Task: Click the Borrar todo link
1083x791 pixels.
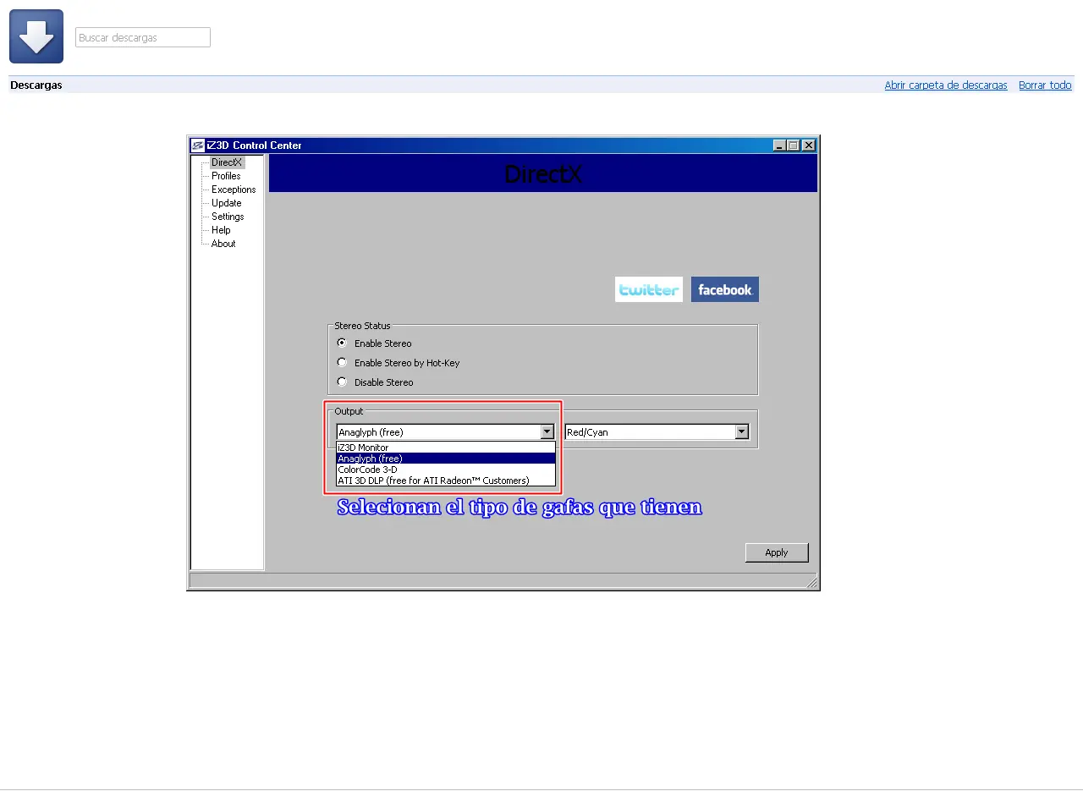Action: [x=1045, y=85]
